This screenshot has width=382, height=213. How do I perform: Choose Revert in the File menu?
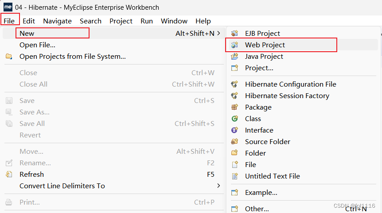113,135
